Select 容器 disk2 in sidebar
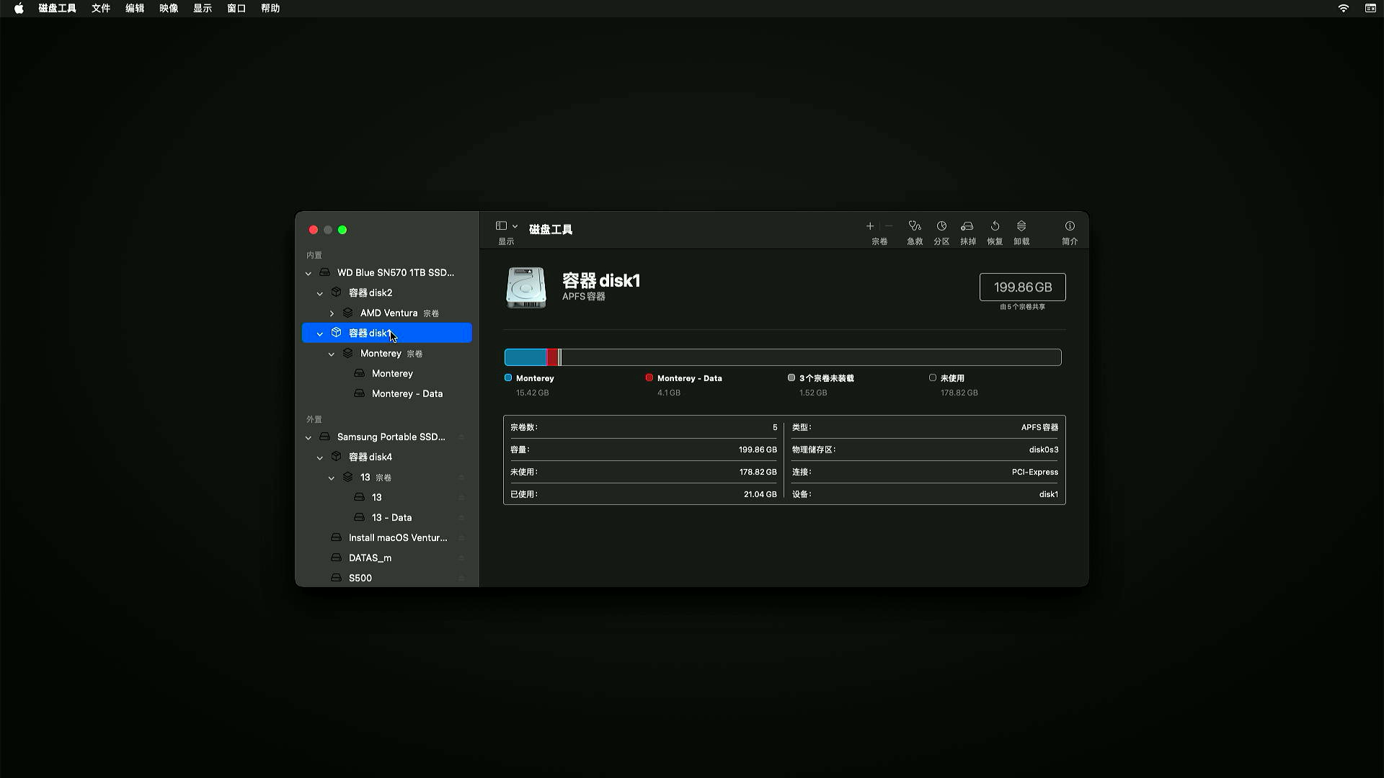This screenshot has height=778, width=1384. (387, 293)
